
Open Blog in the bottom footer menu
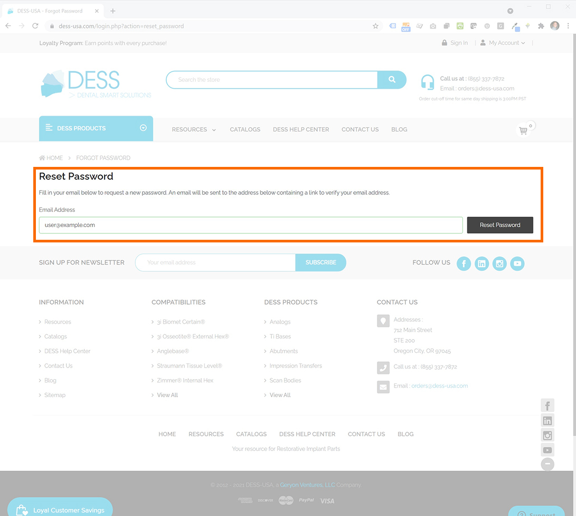coord(405,434)
